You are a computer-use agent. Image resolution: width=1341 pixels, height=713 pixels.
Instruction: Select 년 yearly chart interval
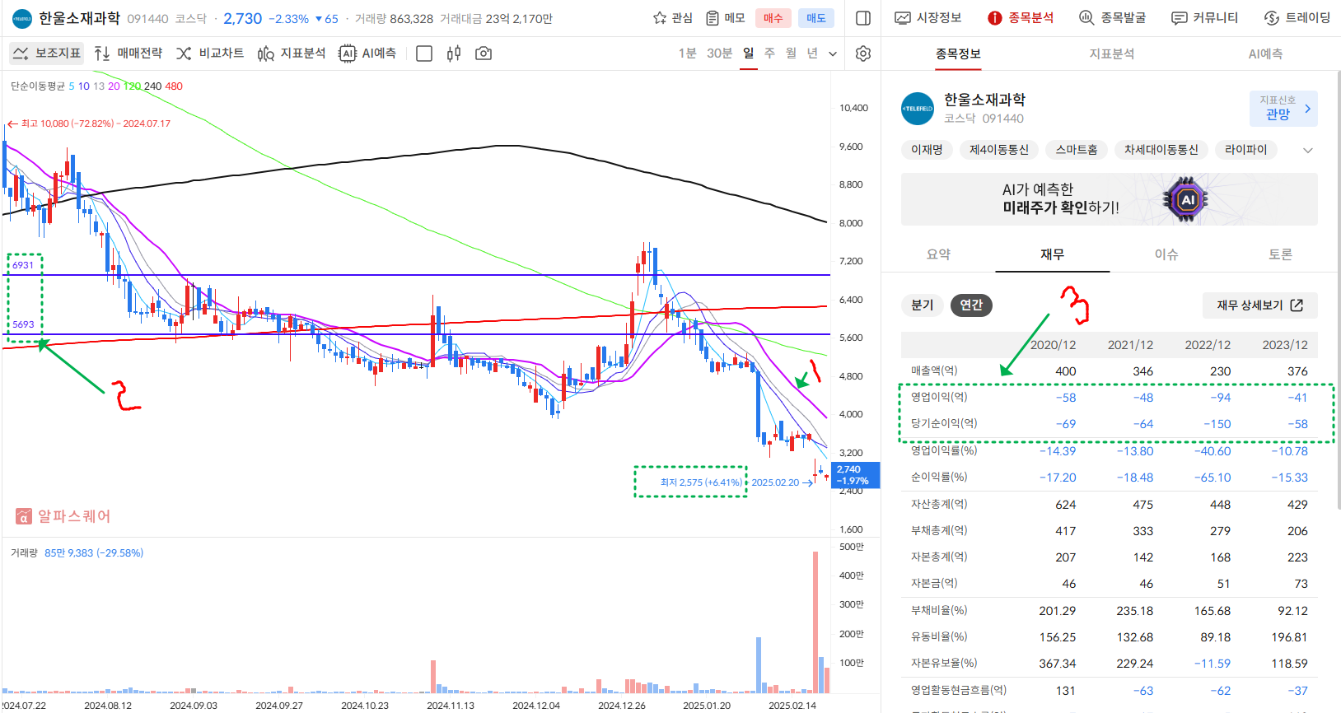[x=812, y=54]
